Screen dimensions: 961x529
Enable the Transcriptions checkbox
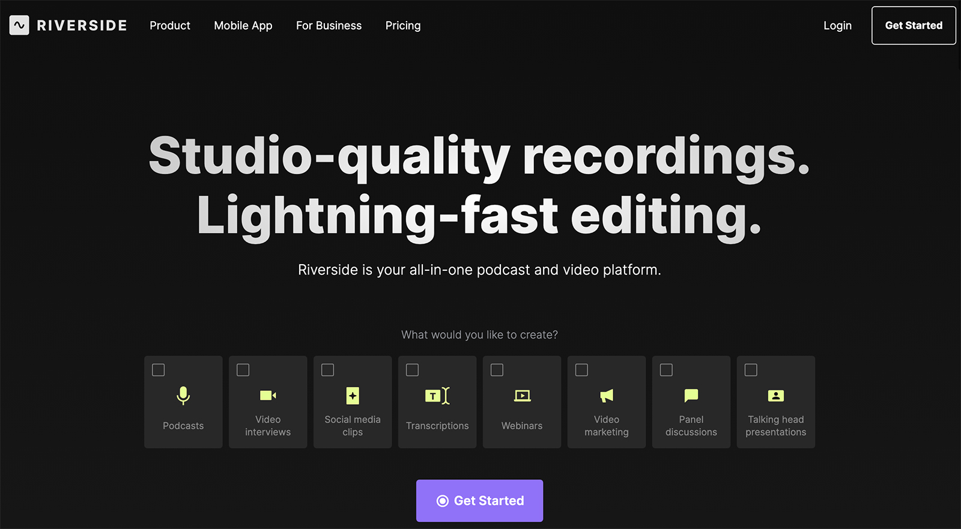coord(413,370)
